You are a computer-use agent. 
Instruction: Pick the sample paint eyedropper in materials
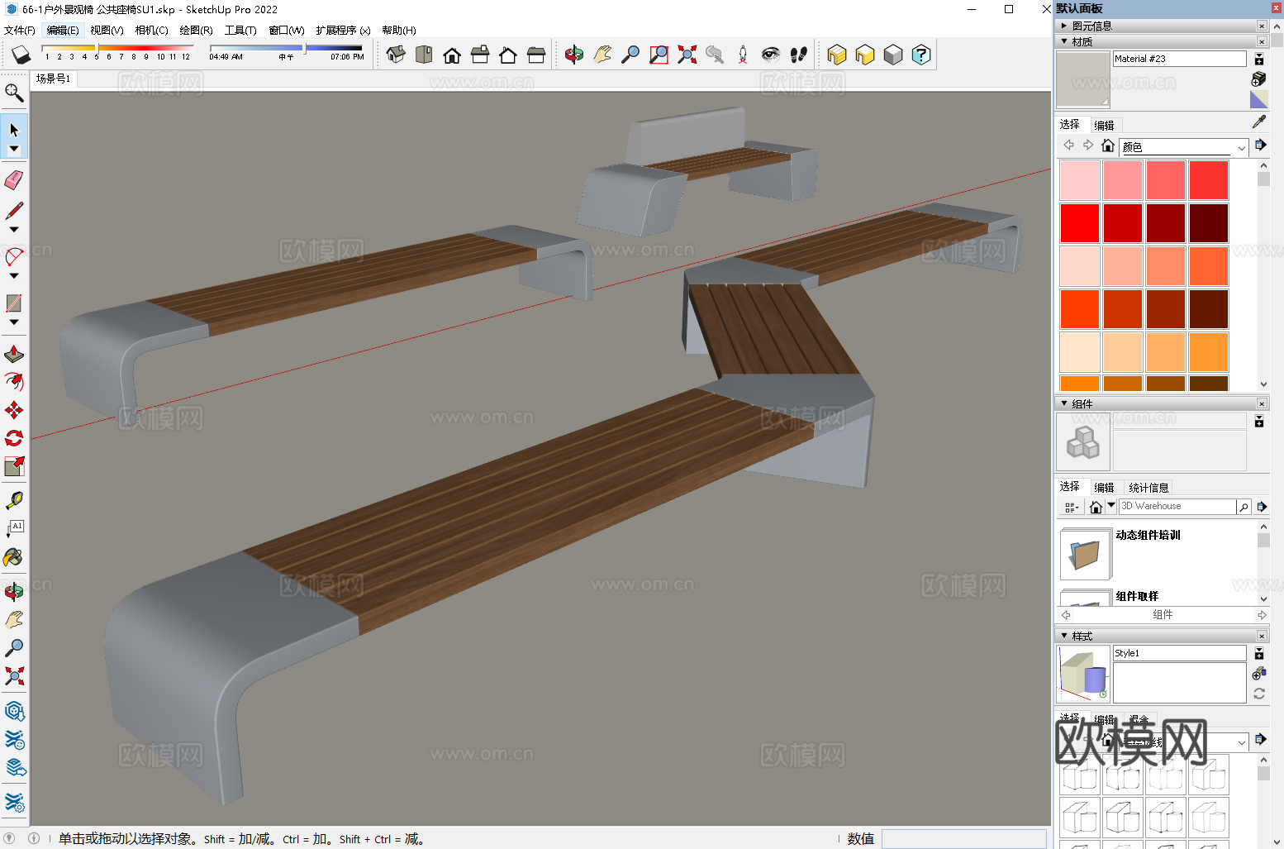coord(1258,122)
